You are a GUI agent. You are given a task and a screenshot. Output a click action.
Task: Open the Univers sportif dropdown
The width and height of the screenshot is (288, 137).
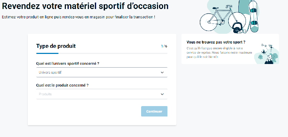(102, 72)
